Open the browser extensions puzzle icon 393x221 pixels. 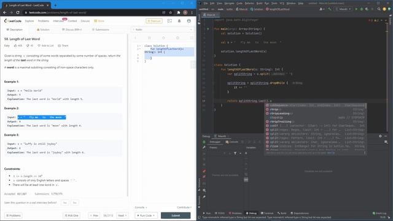pos(179,12)
